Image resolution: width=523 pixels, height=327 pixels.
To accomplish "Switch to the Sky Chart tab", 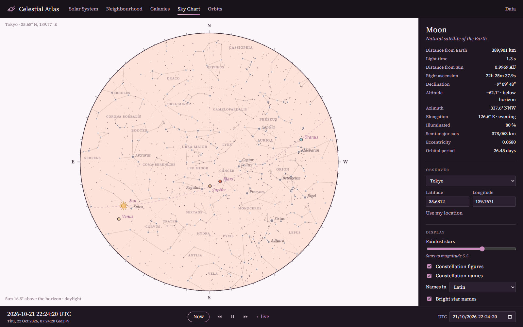I will (x=189, y=9).
